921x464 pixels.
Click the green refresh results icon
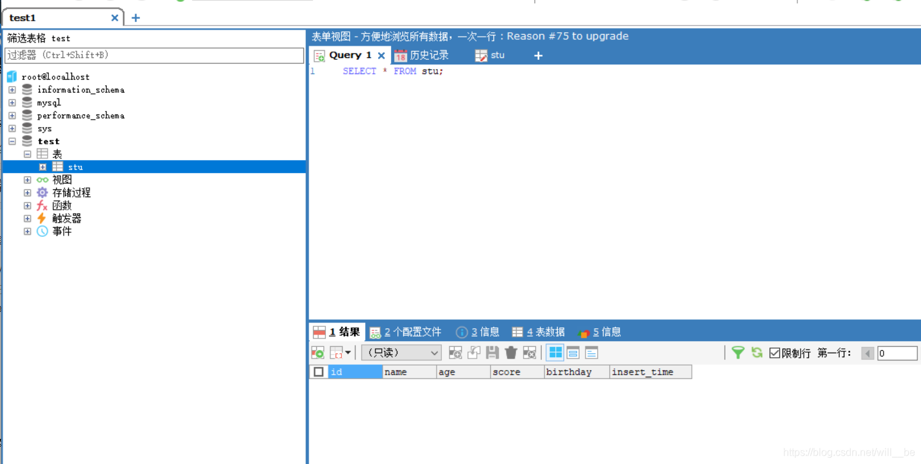point(757,353)
